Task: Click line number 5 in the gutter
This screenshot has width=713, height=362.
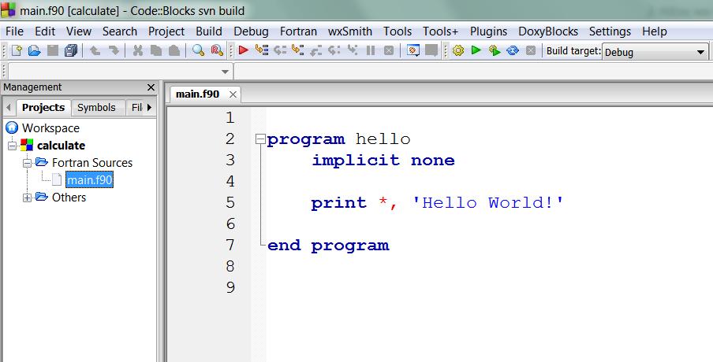Action: (230, 203)
